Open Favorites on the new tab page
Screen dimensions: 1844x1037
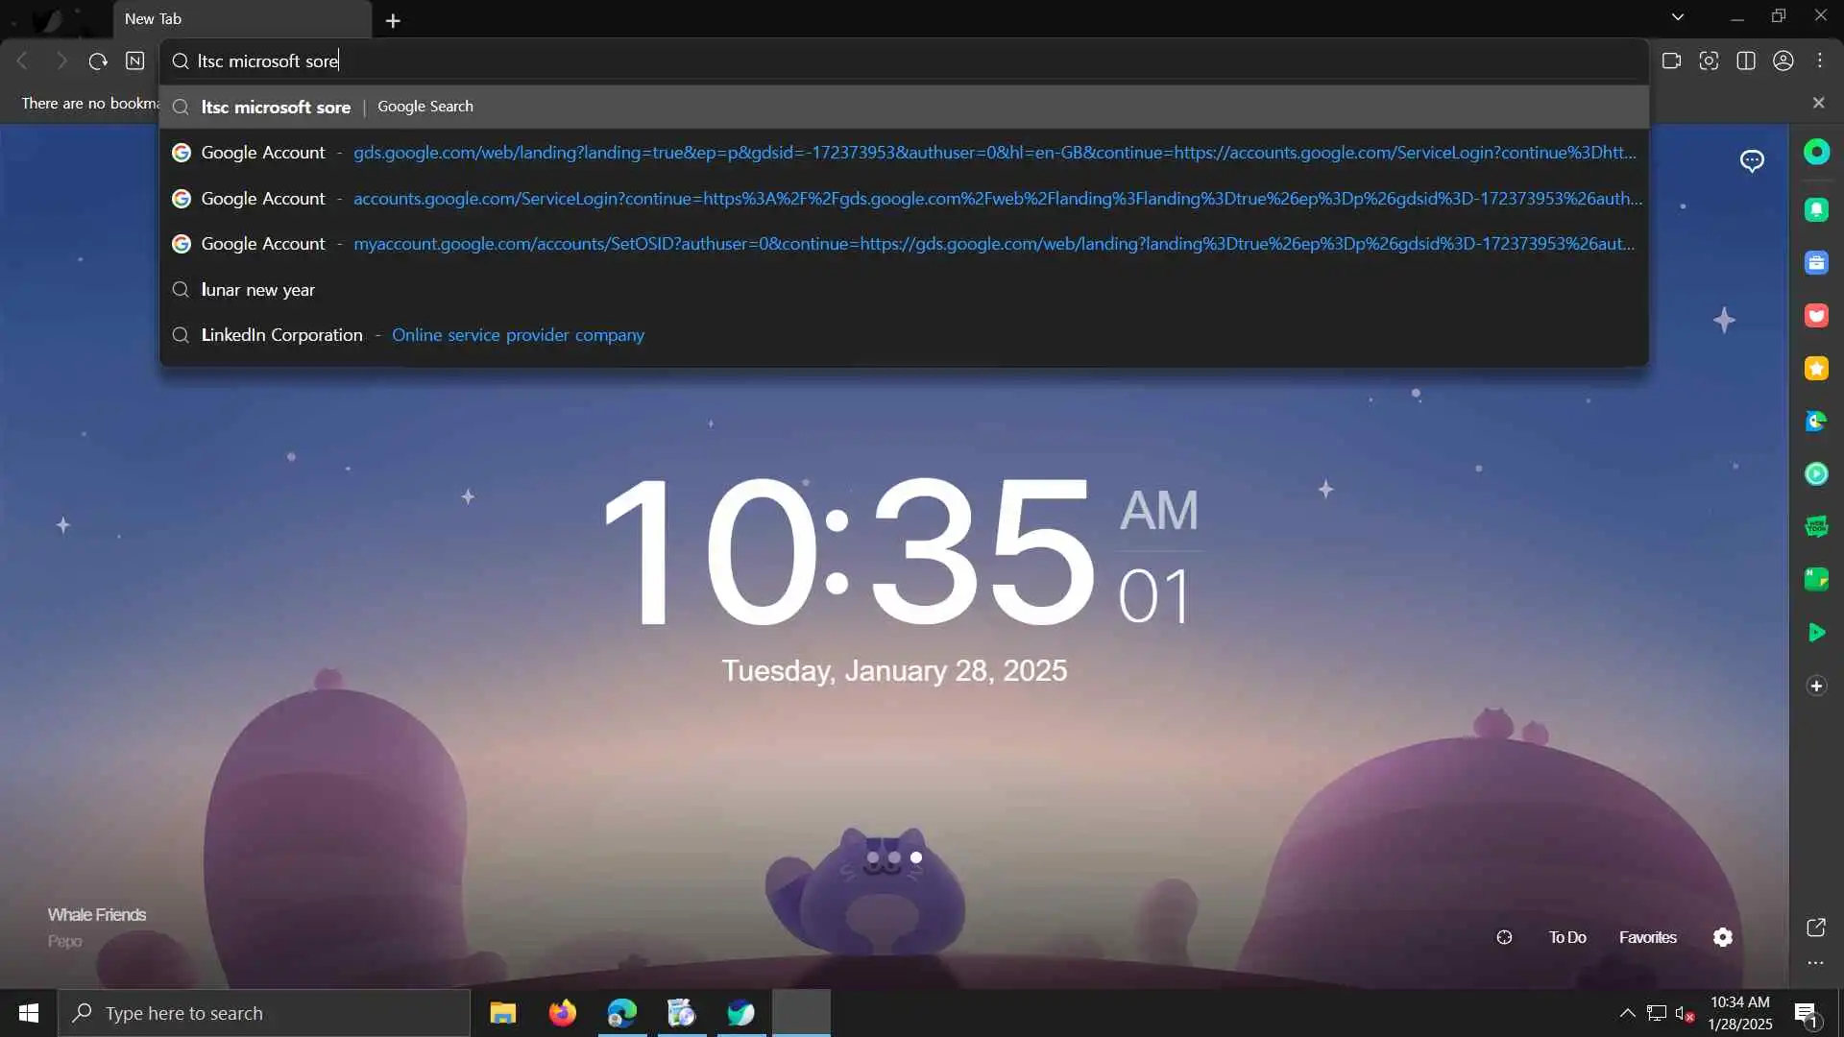[x=1647, y=937]
